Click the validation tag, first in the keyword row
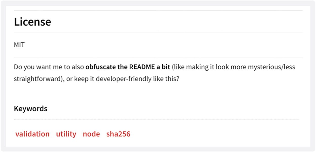 click(x=32, y=134)
